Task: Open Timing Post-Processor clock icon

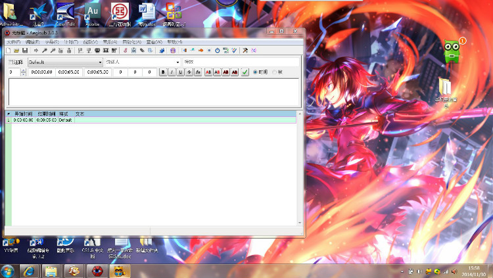Action: pos(218,51)
